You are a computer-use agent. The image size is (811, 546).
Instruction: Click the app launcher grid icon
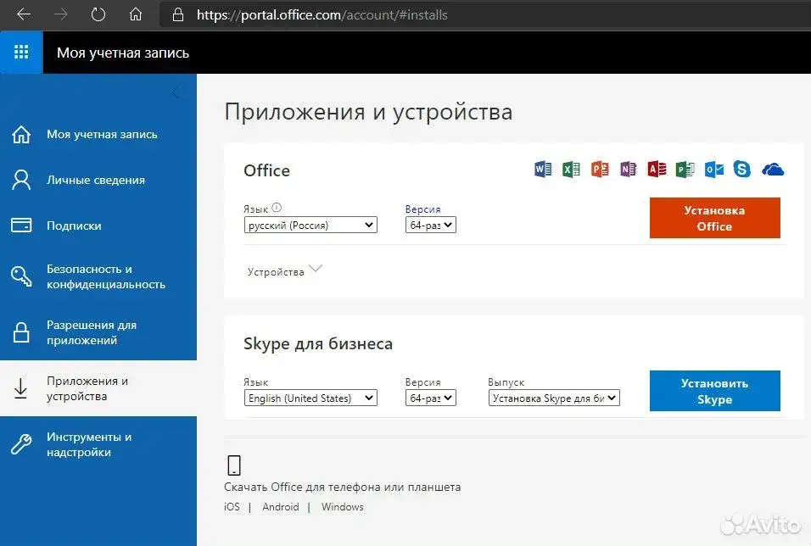point(20,52)
